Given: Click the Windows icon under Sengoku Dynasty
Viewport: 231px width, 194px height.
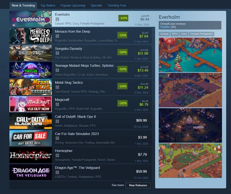Looking at the screenshot, I should pos(57,53).
